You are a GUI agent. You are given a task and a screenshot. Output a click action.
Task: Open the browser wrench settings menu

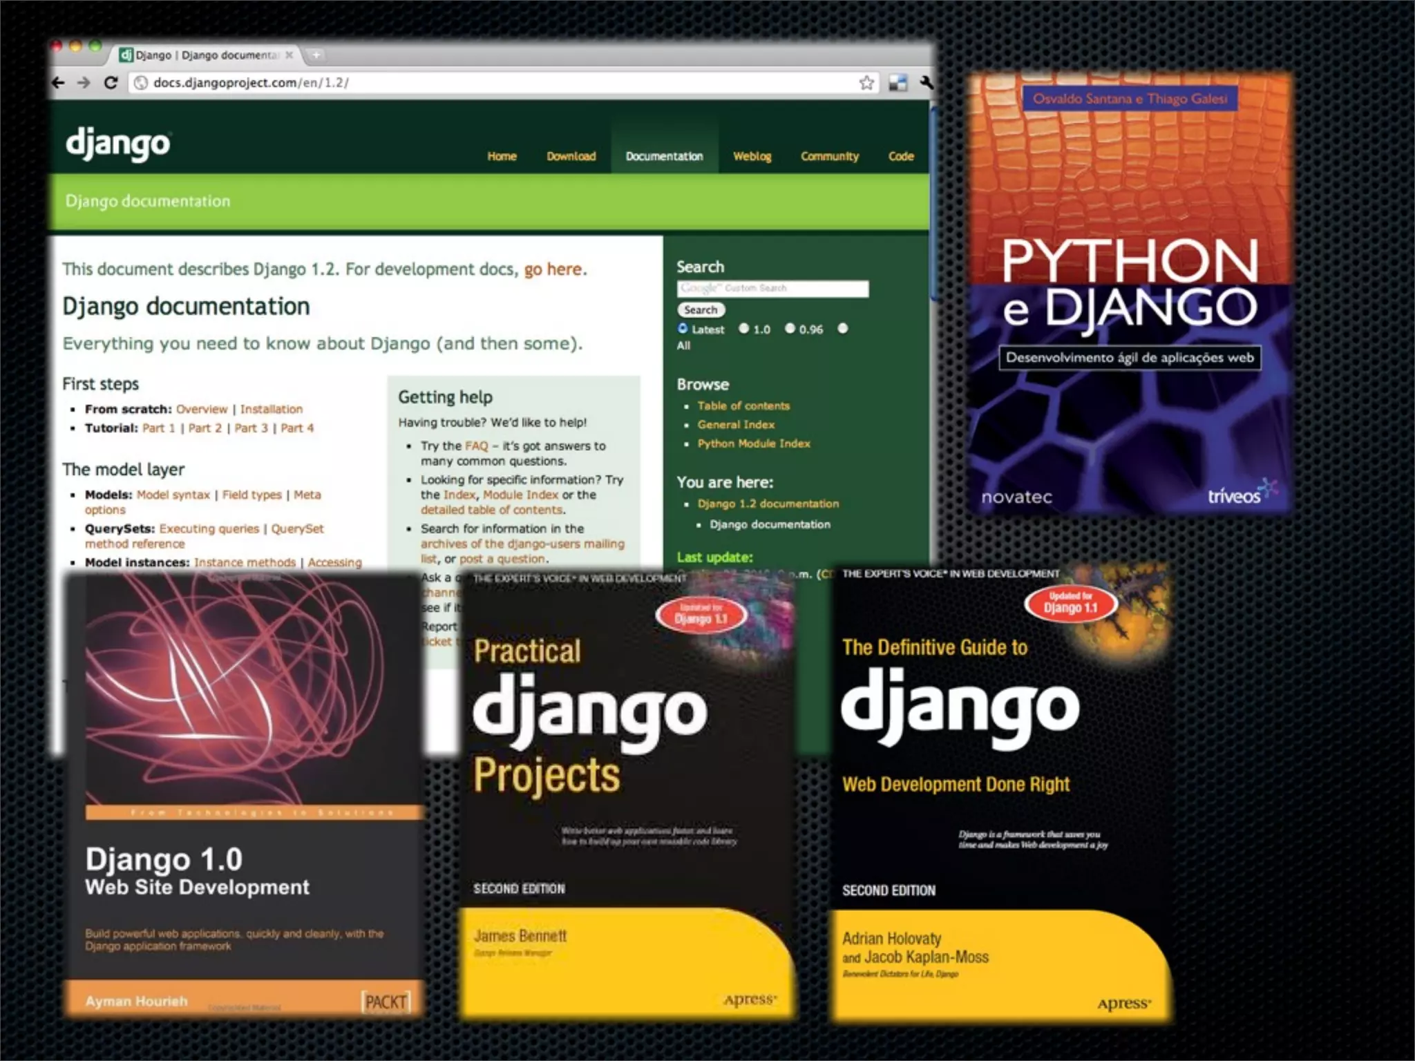tap(926, 83)
